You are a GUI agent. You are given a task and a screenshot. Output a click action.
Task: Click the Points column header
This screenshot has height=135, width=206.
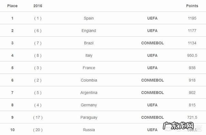[192, 6]
